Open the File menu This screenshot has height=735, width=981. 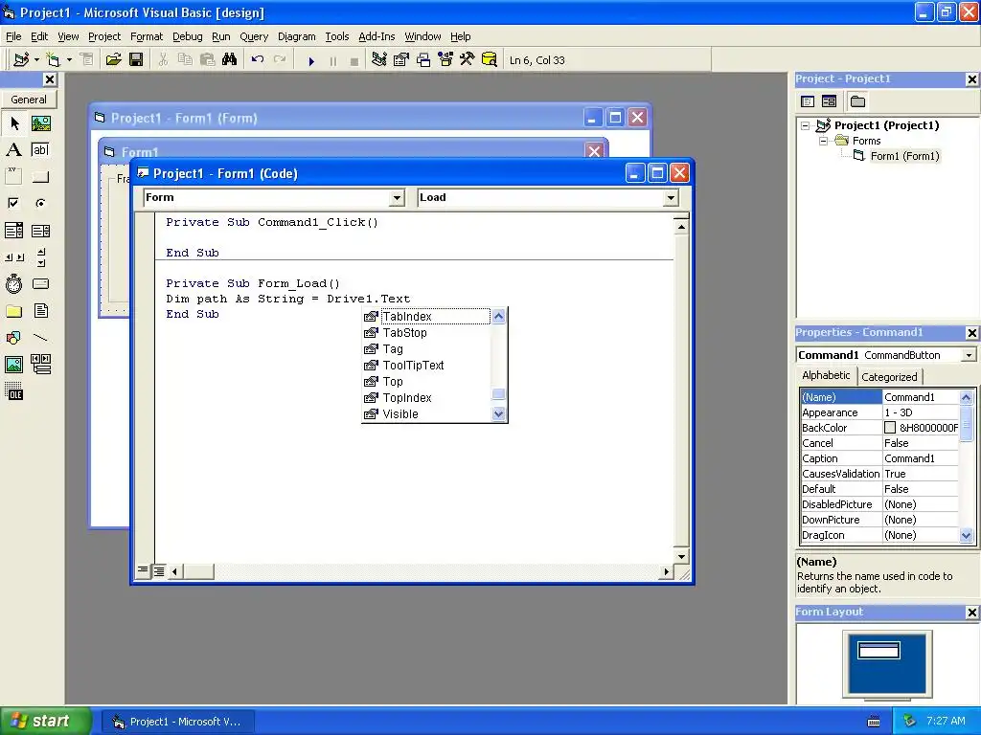point(13,36)
